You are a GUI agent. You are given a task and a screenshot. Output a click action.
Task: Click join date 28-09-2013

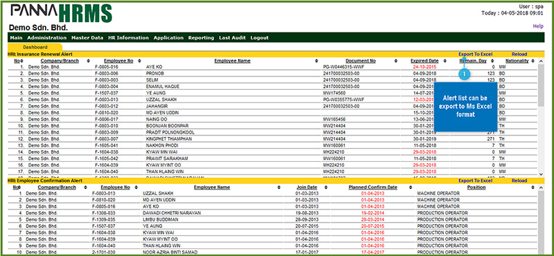[x=306, y=219]
